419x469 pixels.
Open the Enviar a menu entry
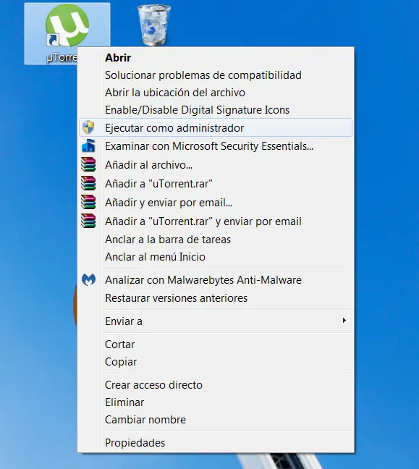pyautogui.click(x=216, y=321)
